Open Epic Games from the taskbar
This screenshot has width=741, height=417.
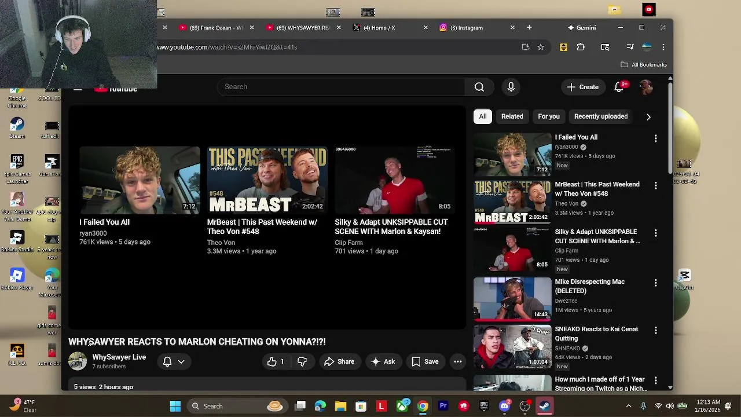484,406
